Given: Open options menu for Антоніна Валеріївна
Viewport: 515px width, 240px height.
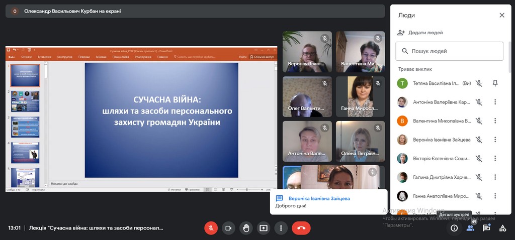Looking at the screenshot, I should click(495, 102).
